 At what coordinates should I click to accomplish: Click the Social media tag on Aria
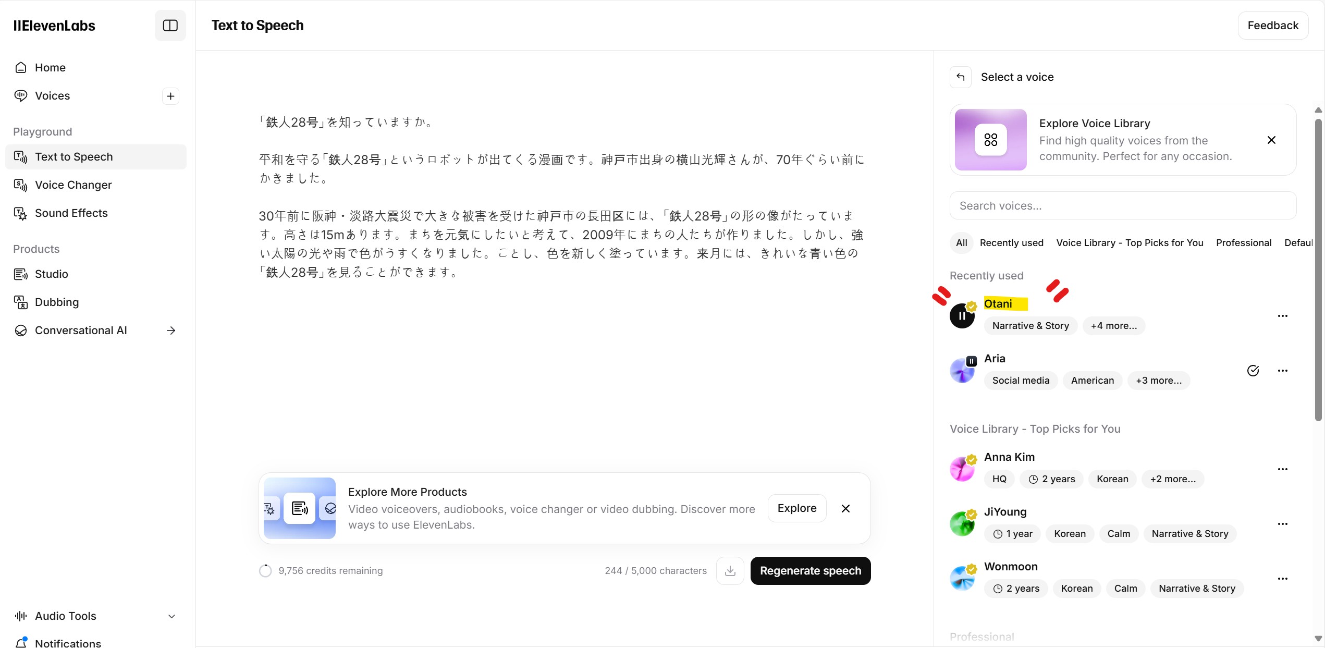point(1021,381)
